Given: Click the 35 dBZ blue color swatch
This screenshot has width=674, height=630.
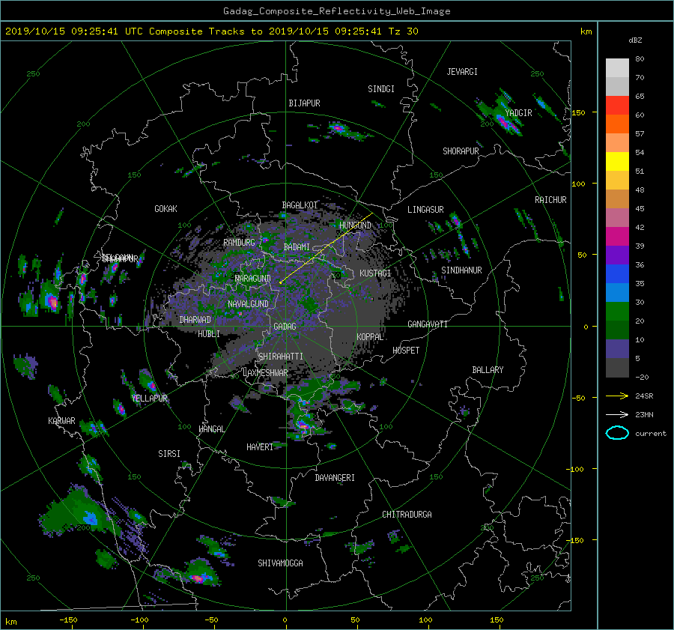Looking at the screenshot, I should point(617,273).
